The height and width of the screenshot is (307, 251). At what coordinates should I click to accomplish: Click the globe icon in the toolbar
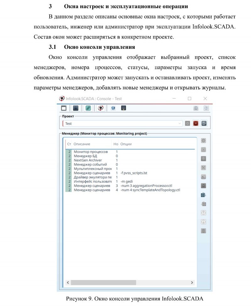tap(113, 108)
